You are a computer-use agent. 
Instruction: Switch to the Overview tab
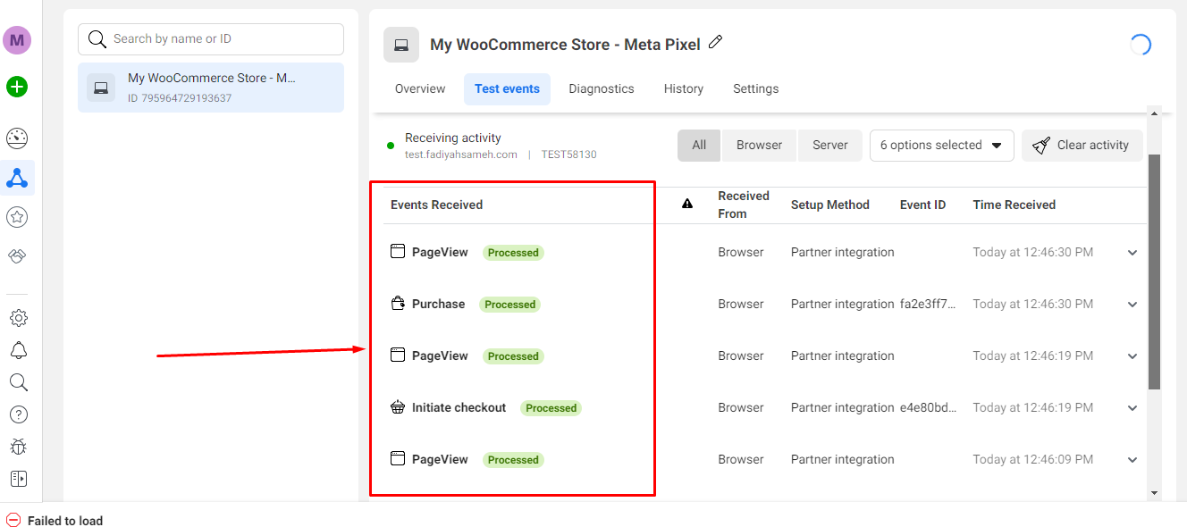pyautogui.click(x=420, y=88)
